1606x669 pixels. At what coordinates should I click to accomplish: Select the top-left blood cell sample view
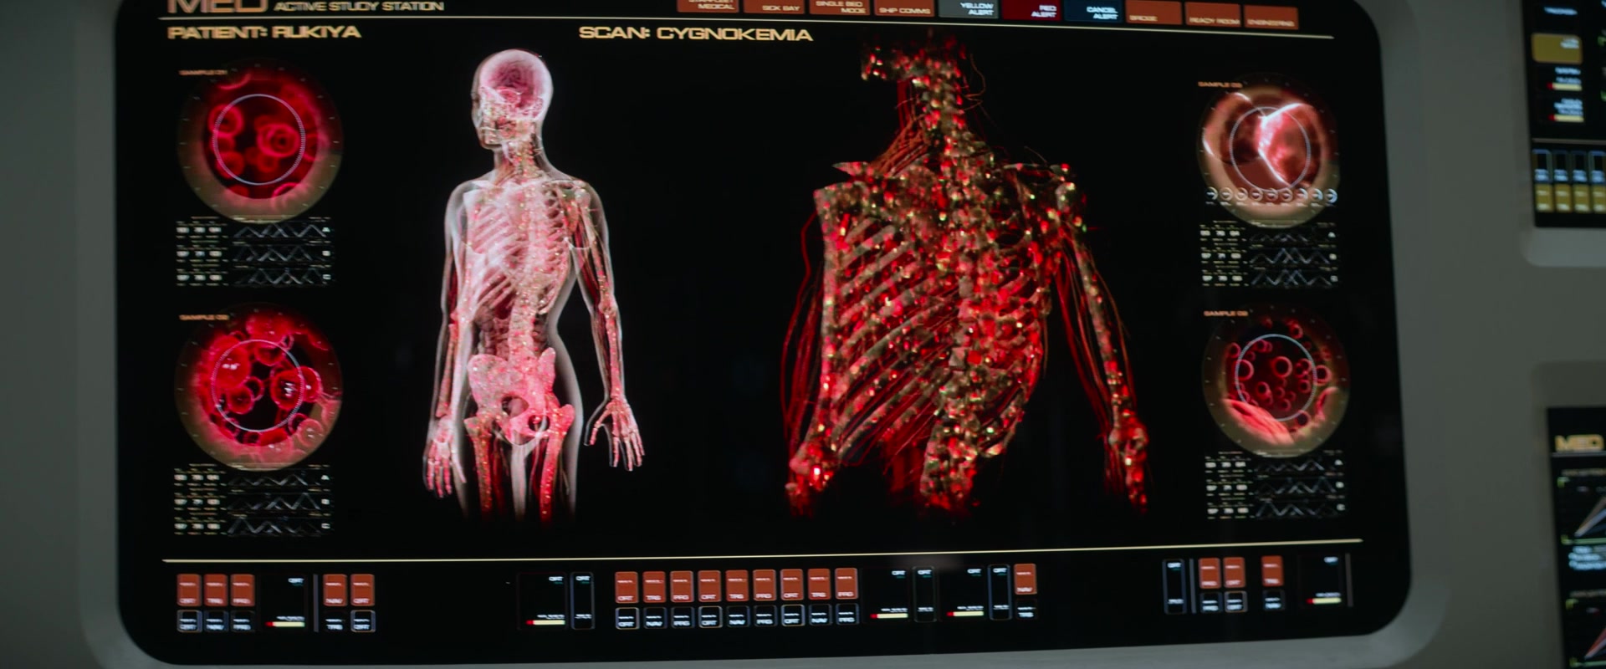click(260, 140)
